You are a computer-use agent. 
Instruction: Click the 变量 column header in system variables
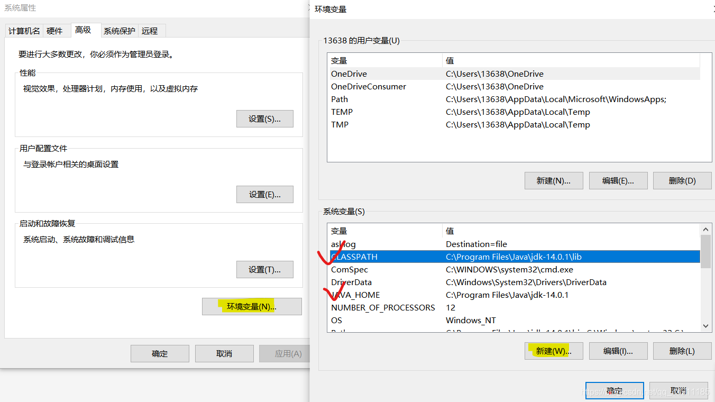[x=385, y=231]
